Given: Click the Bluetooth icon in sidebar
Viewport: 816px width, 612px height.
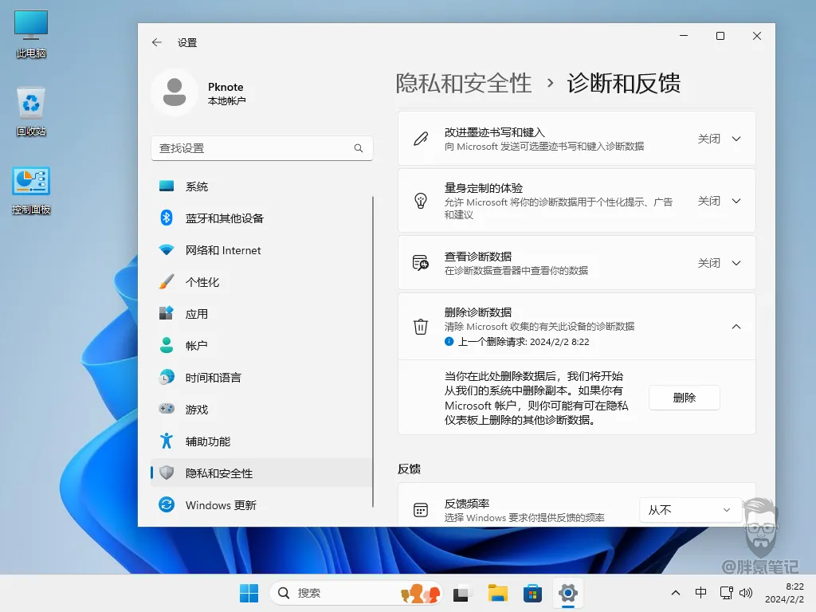Looking at the screenshot, I should pos(167,218).
